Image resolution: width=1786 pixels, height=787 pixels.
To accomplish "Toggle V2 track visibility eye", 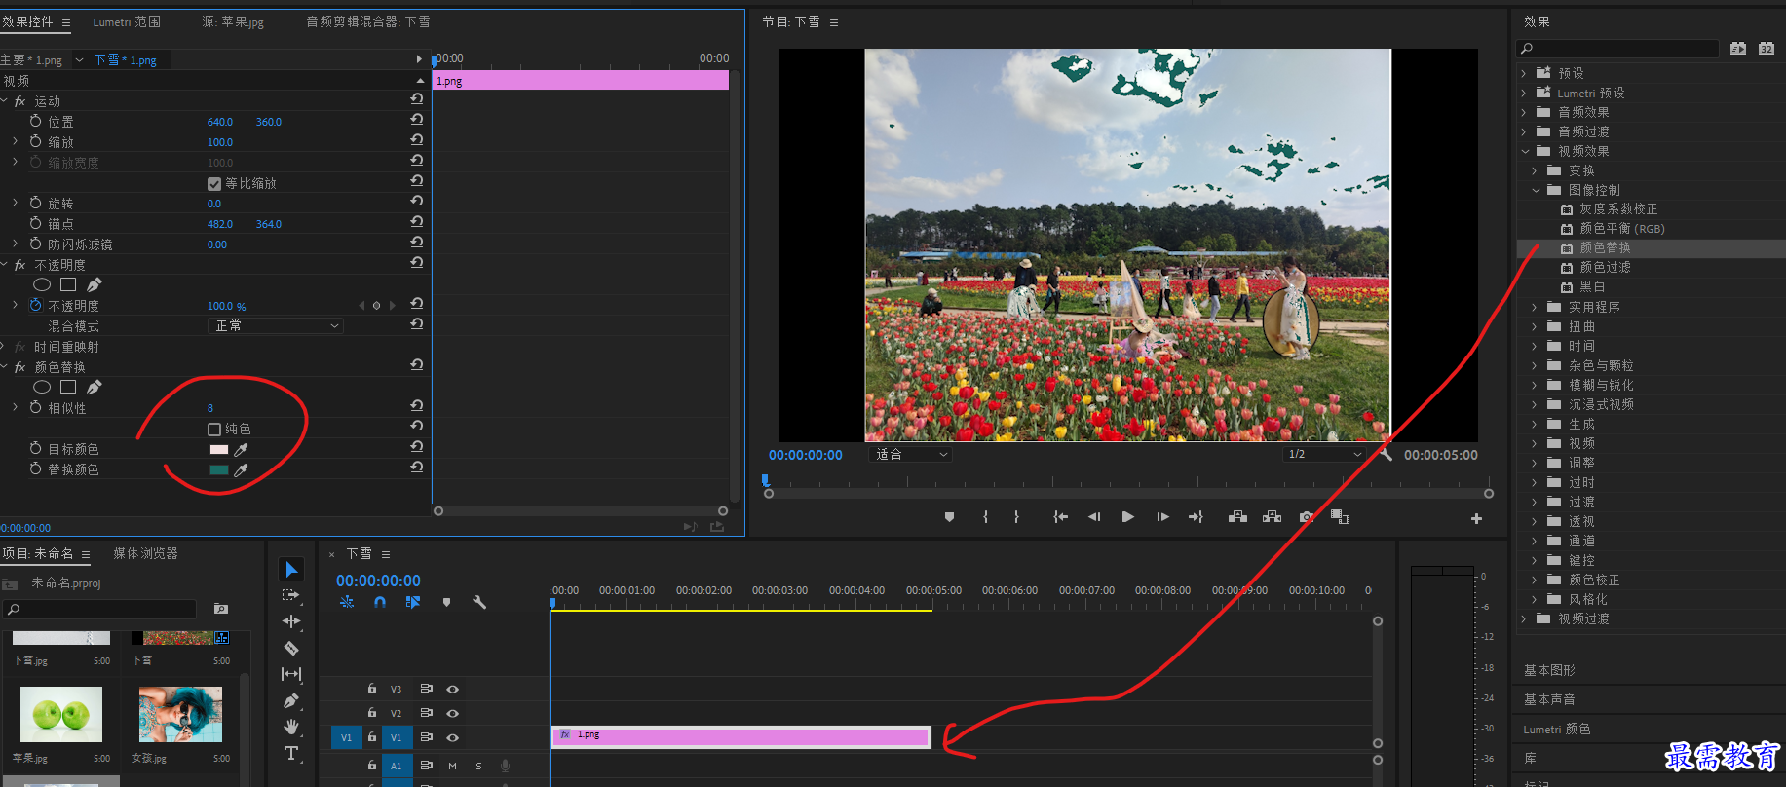I will click(x=452, y=713).
